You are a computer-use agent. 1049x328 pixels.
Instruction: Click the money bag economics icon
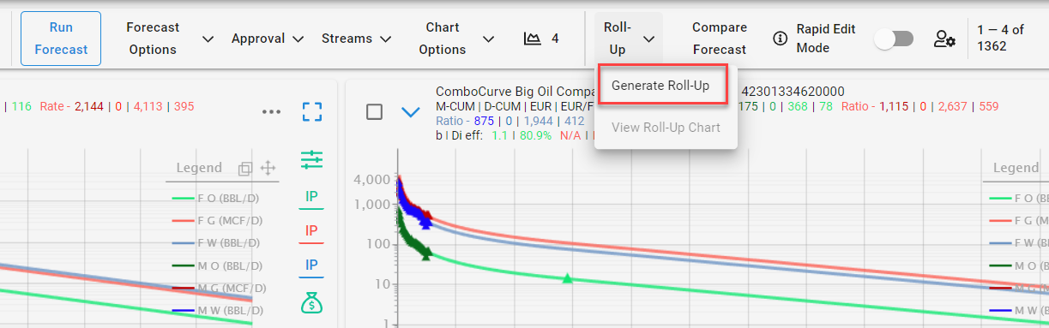(312, 302)
